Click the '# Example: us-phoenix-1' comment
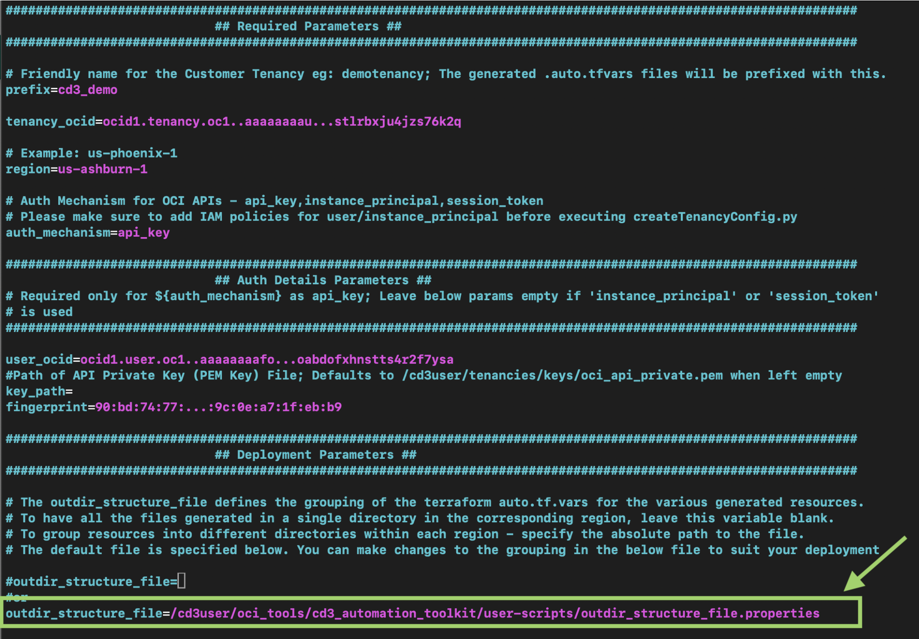Image resolution: width=919 pixels, height=639 pixels. coord(91,154)
